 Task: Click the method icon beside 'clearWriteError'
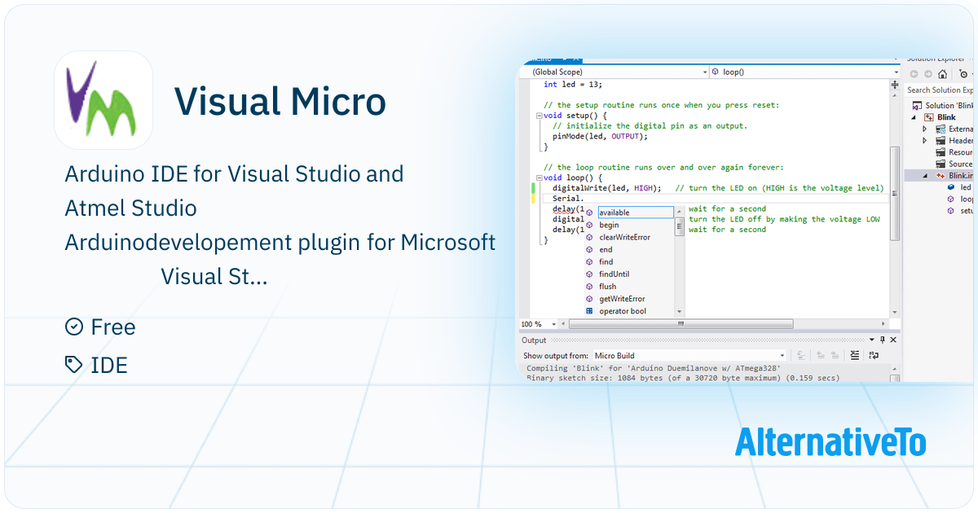point(590,237)
